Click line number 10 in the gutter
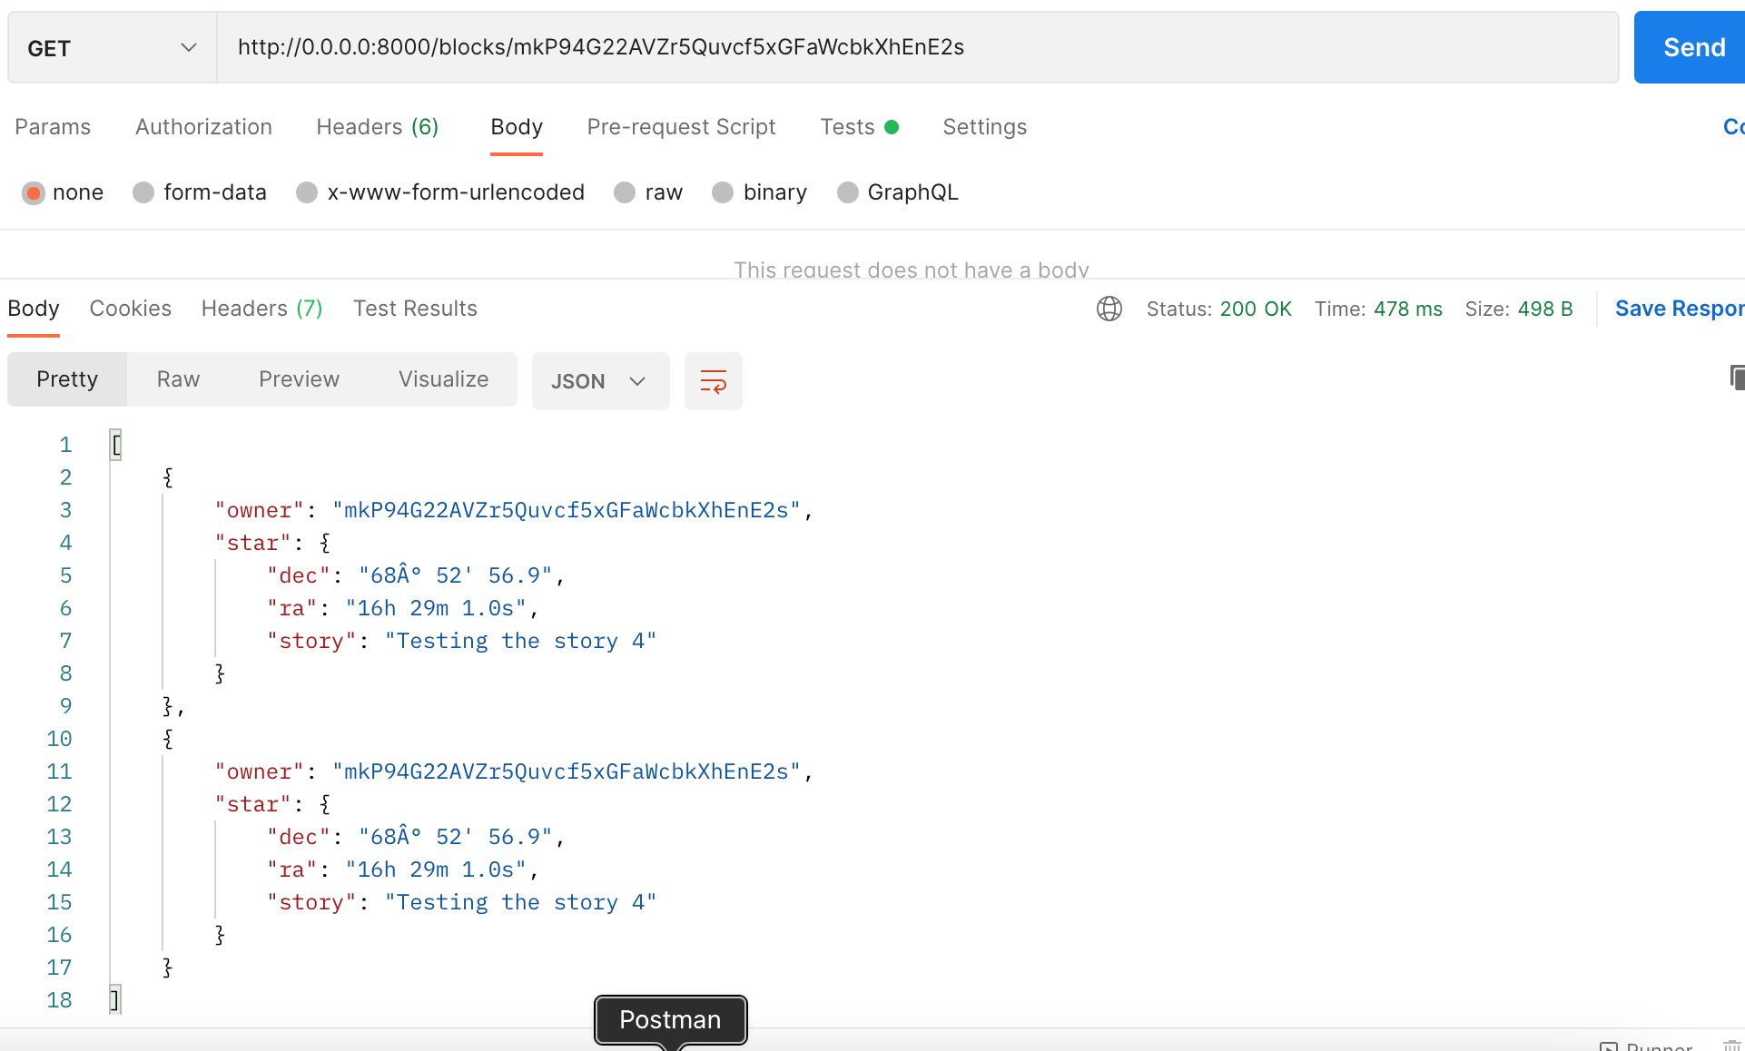Viewport: 1745px width, 1051px height. [59, 739]
